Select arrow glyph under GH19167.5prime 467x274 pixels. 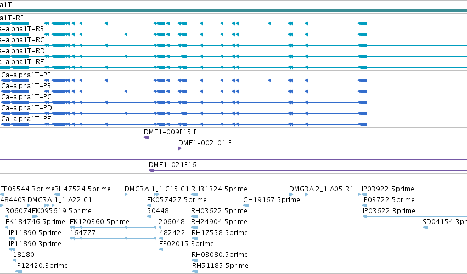(x=246, y=206)
